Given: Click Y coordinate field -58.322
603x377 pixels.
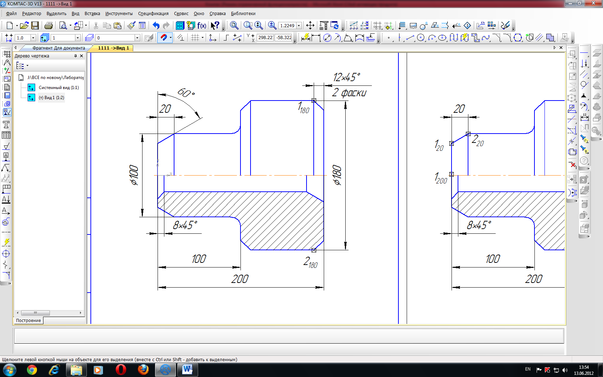Looking at the screenshot, I should pos(284,37).
